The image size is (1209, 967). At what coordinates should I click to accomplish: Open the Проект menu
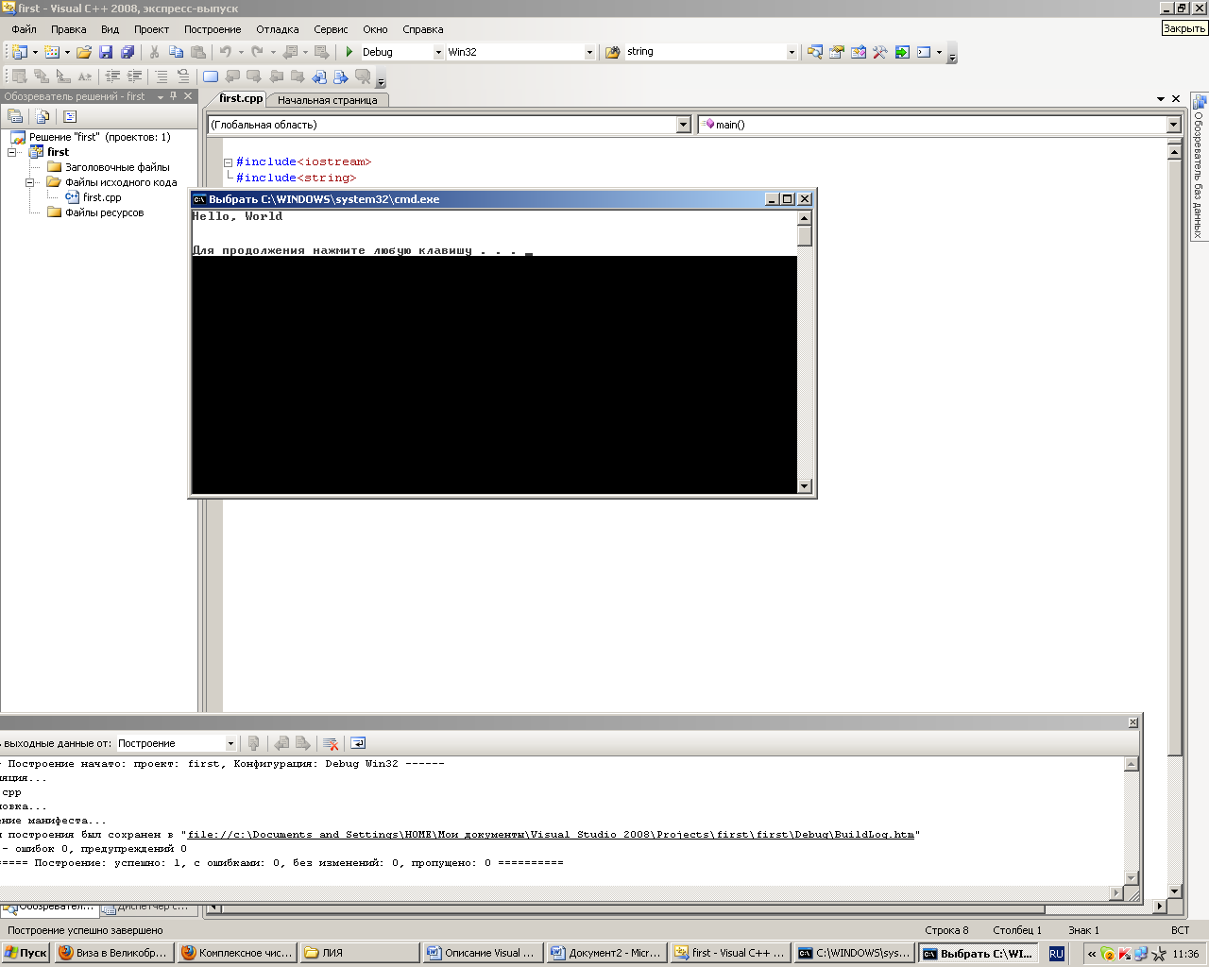point(151,29)
